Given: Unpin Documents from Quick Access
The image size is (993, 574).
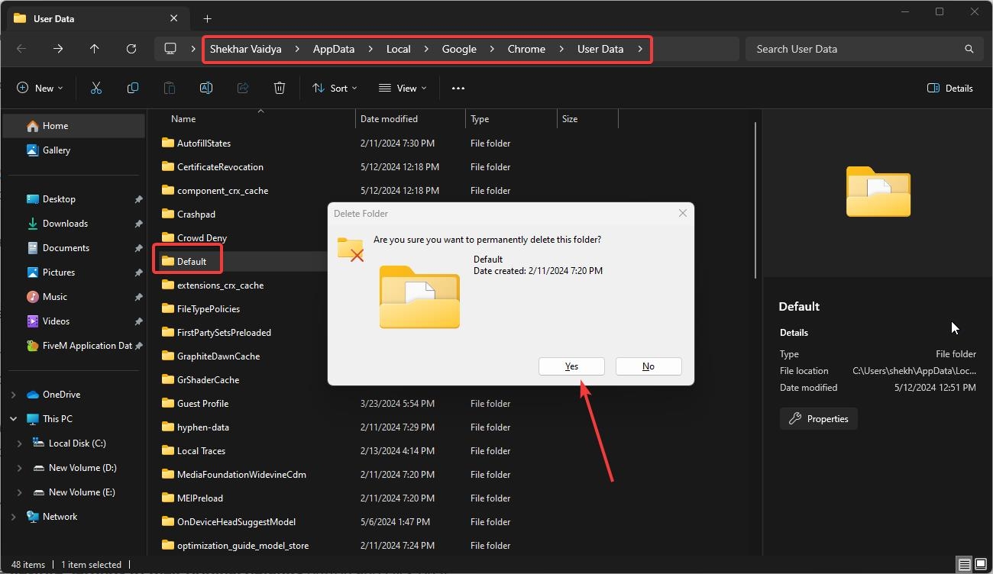Looking at the screenshot, I should click(x=138, y=247).
